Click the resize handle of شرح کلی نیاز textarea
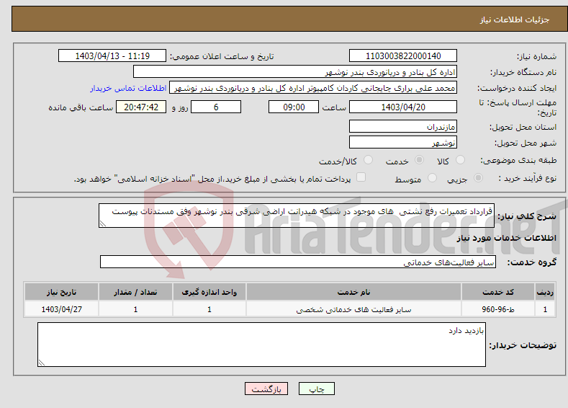Screen dimensions: 568x408 (x=103, y=223)
